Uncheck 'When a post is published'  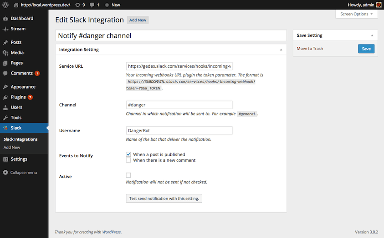click(128, 154)
